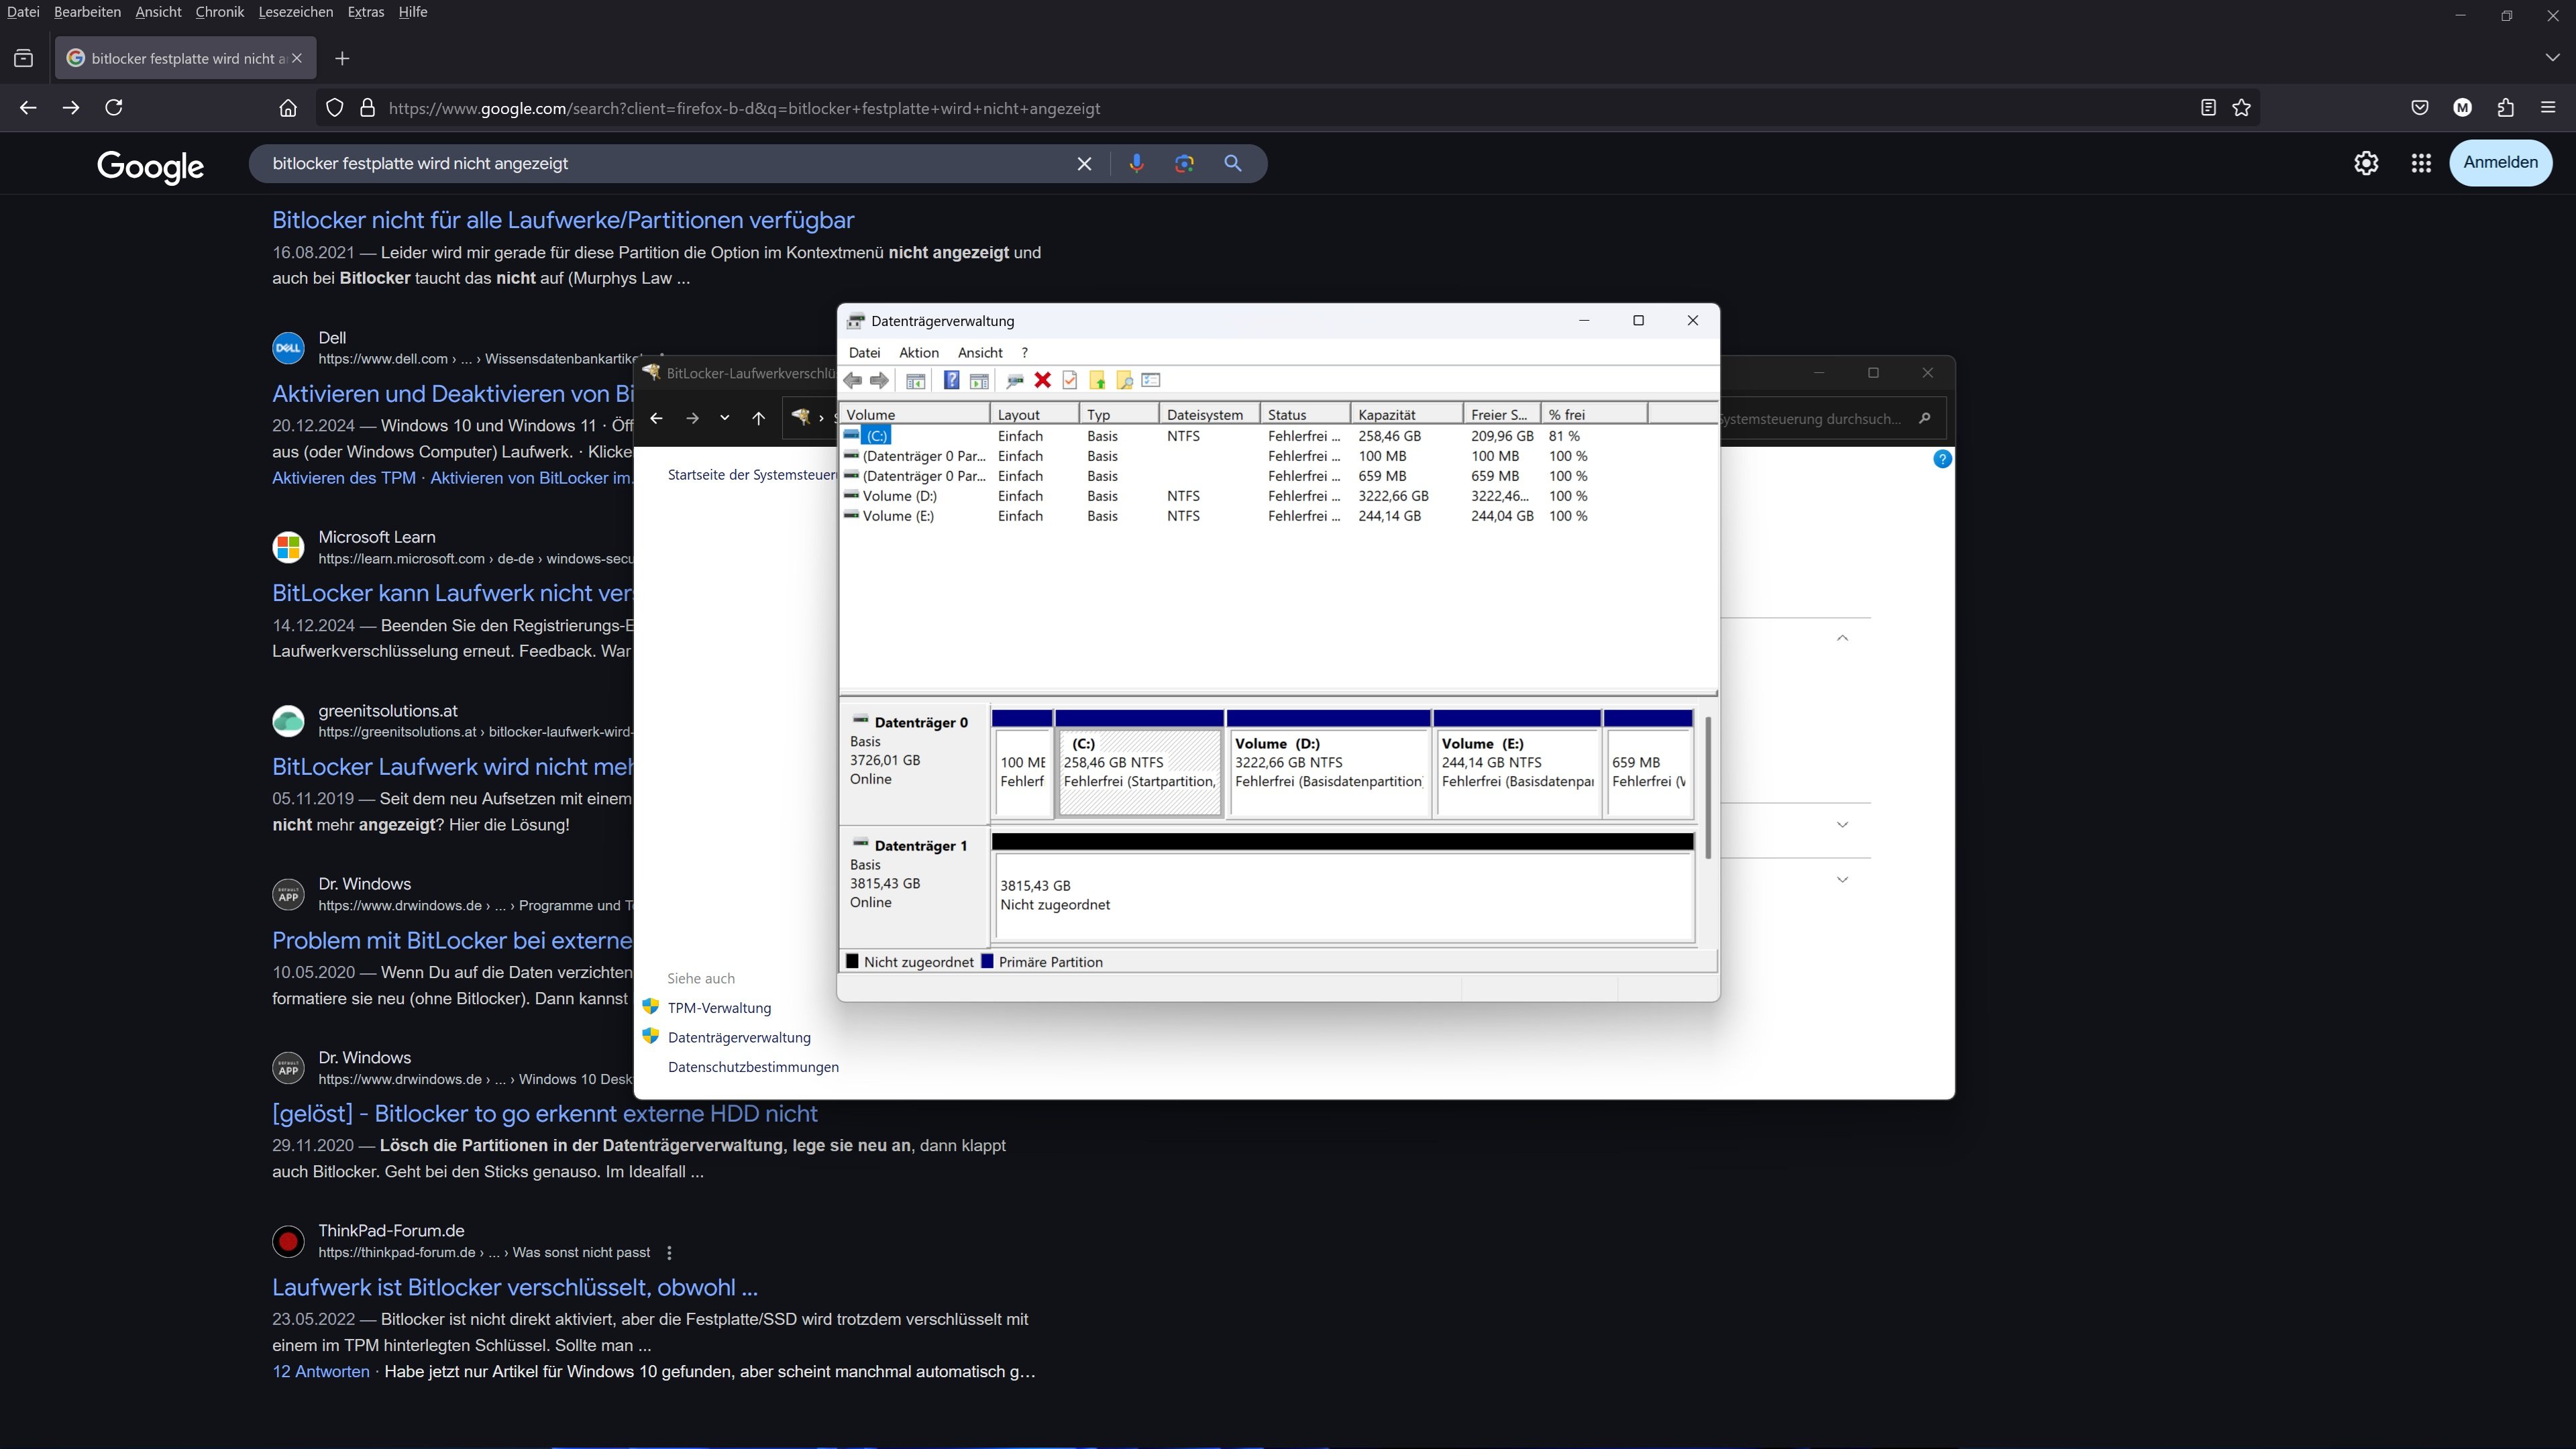Open Firefox Pocket save icon
2576x1449 pixels.
(x=2419, y=108)
